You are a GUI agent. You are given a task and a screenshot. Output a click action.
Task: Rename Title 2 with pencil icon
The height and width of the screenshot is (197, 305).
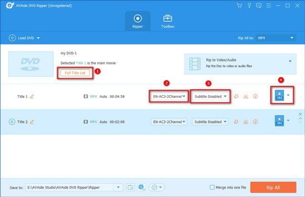pos(32,122)
